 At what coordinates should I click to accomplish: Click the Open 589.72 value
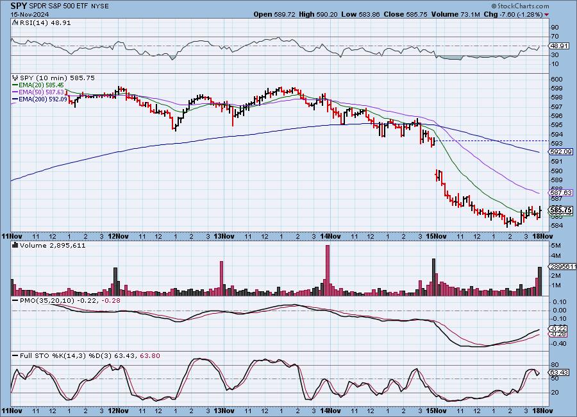(274, 14)
